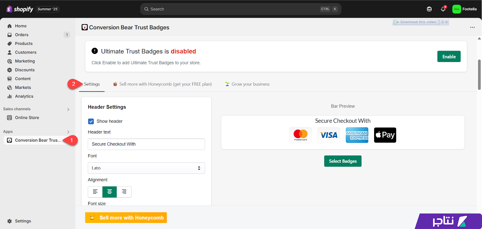Screen dimensions: 482x229
Task: Open the notifications bell
Action: [x=443, y=9]
